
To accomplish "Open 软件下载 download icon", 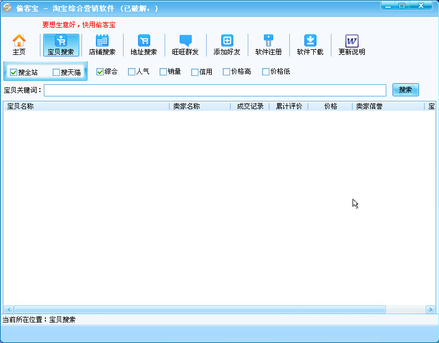I will coord(310,45).
